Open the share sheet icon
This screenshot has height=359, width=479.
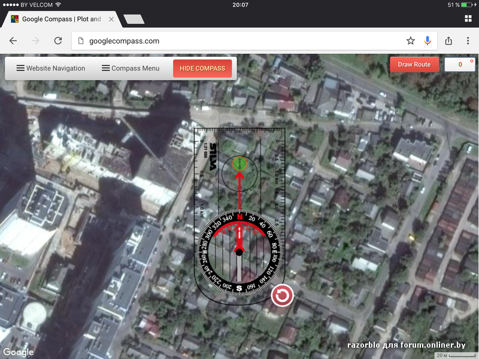[448, 41]
